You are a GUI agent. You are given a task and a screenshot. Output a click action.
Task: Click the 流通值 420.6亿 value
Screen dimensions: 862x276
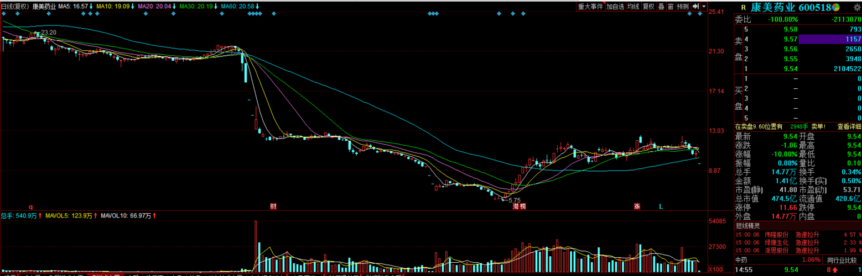(x=847, y=198)
